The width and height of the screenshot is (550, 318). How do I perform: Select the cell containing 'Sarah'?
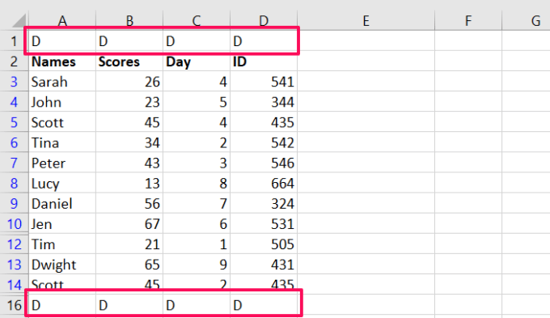pyautogui.click(x=62, y=82)
